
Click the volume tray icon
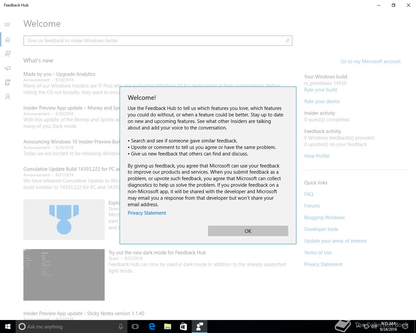[x=374, y=326]
